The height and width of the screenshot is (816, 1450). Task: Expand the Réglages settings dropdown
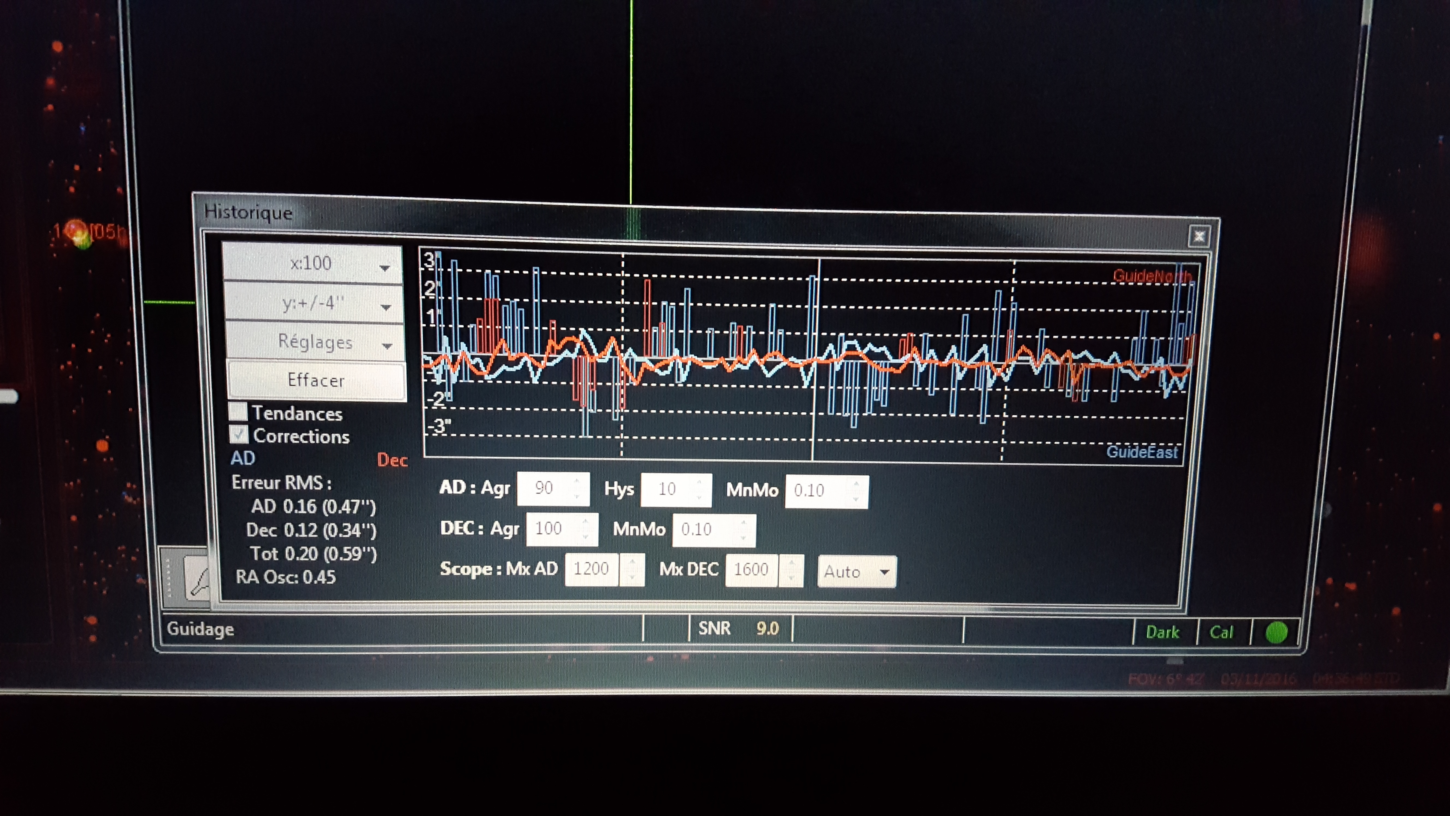tap(315, 342)
